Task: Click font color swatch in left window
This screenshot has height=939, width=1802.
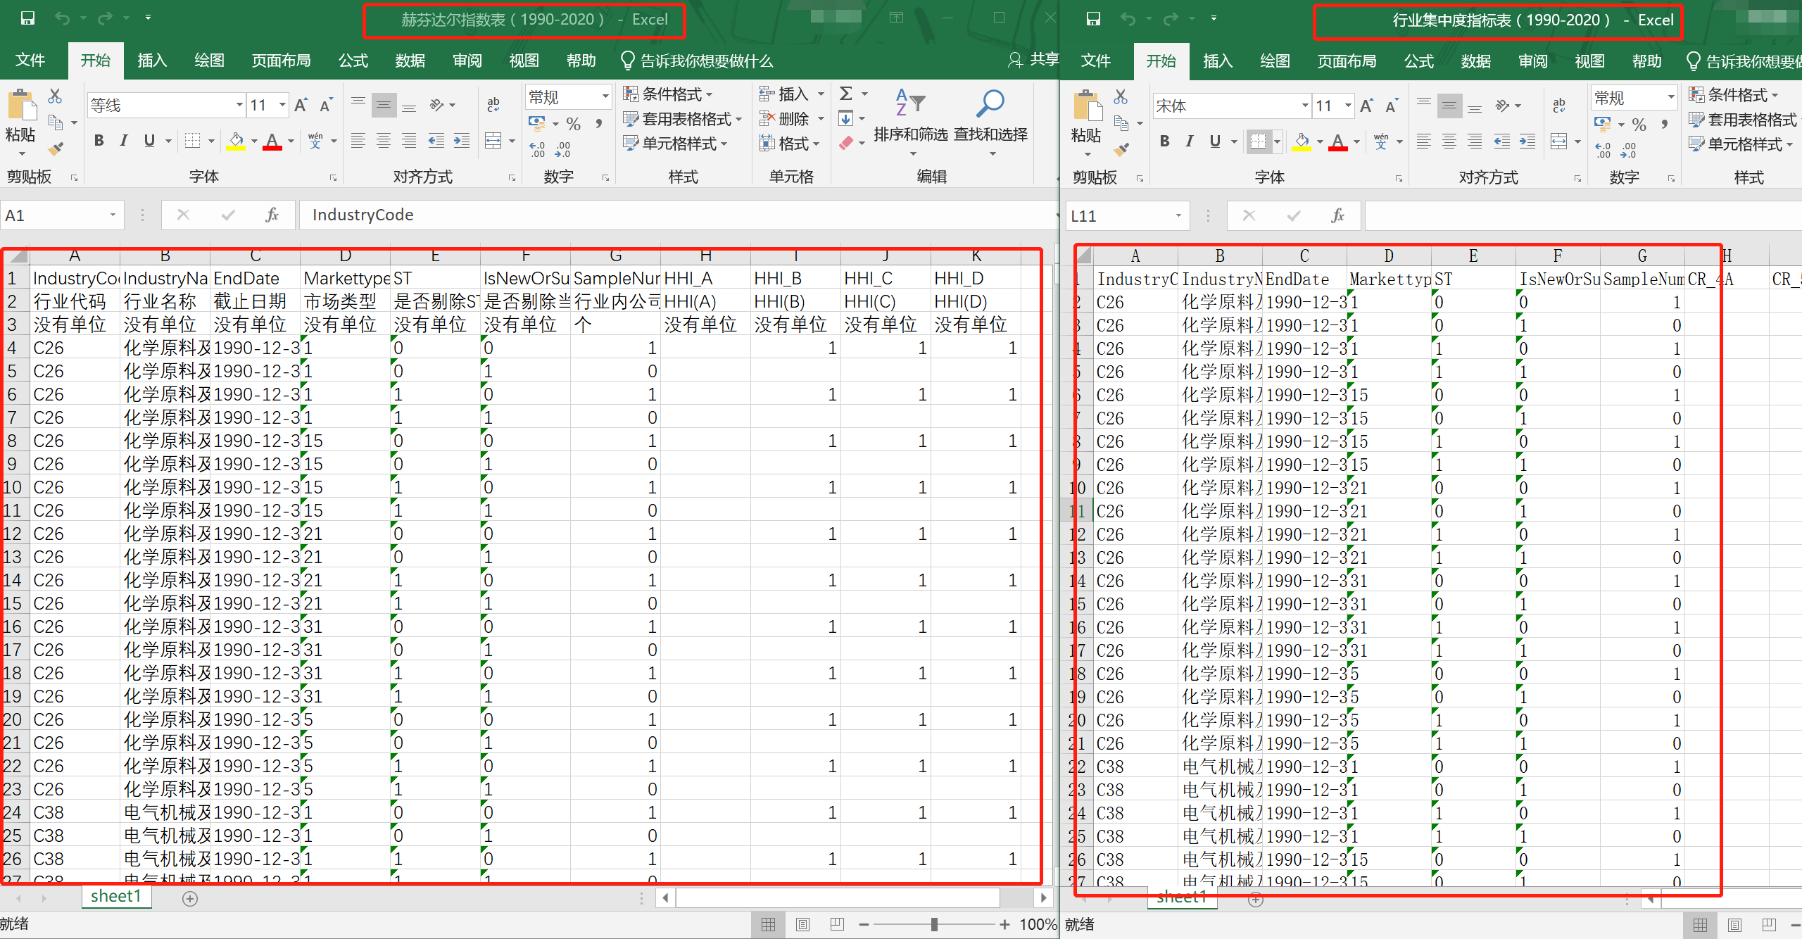Action: coord(272,141)
